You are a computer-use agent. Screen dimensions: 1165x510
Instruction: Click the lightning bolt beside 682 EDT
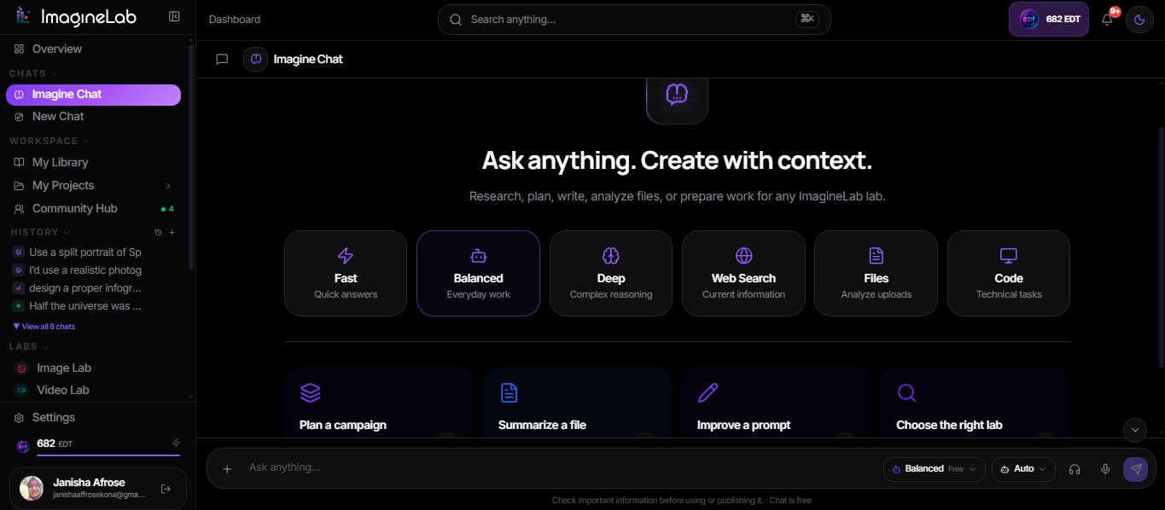pos(176,443)
